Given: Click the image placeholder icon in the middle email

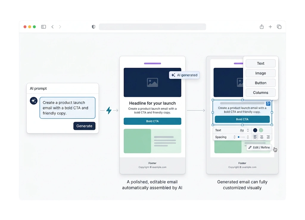Looking at the screenshot, I should [152, 82].
